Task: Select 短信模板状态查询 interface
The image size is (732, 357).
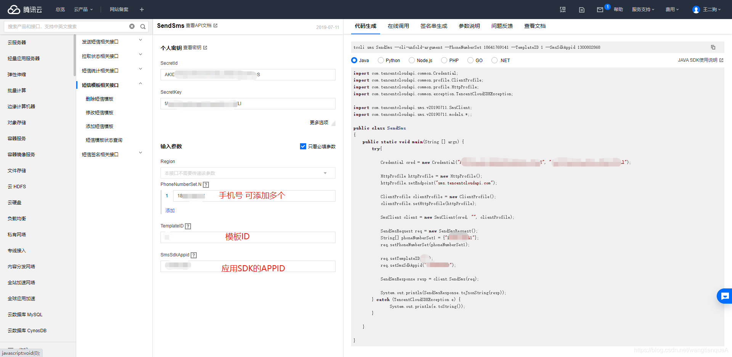Action: click(x=104, y=140)
